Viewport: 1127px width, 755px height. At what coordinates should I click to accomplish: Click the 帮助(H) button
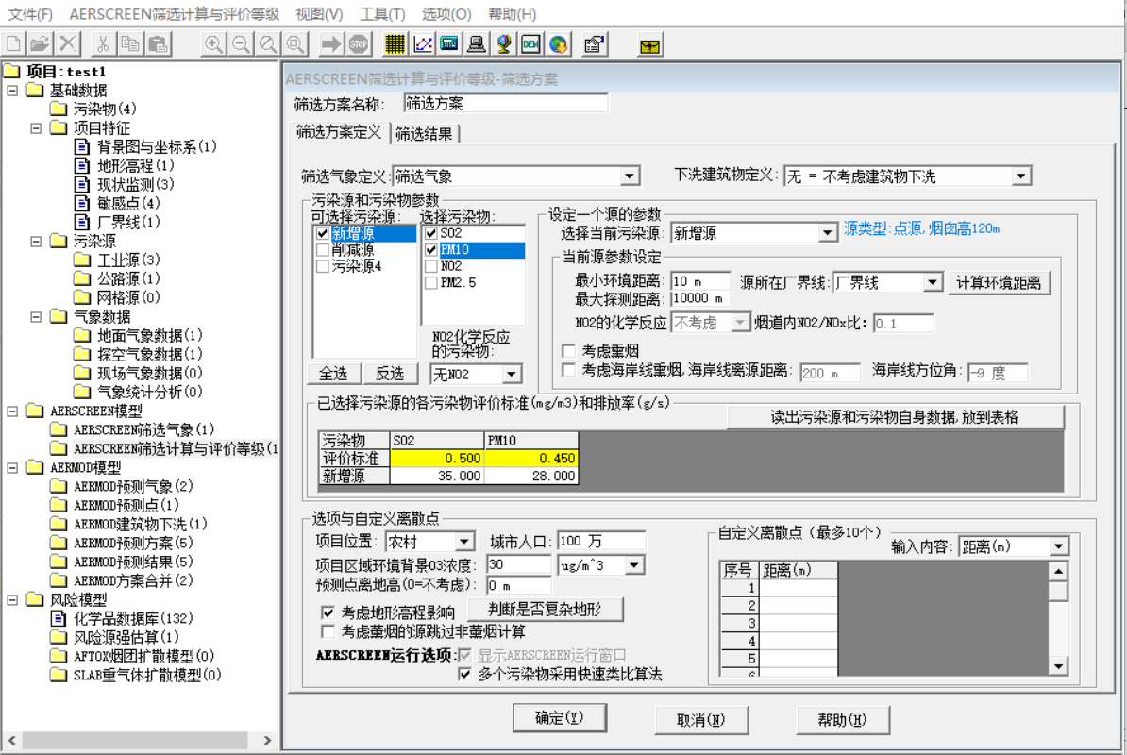tap(842, 719)
